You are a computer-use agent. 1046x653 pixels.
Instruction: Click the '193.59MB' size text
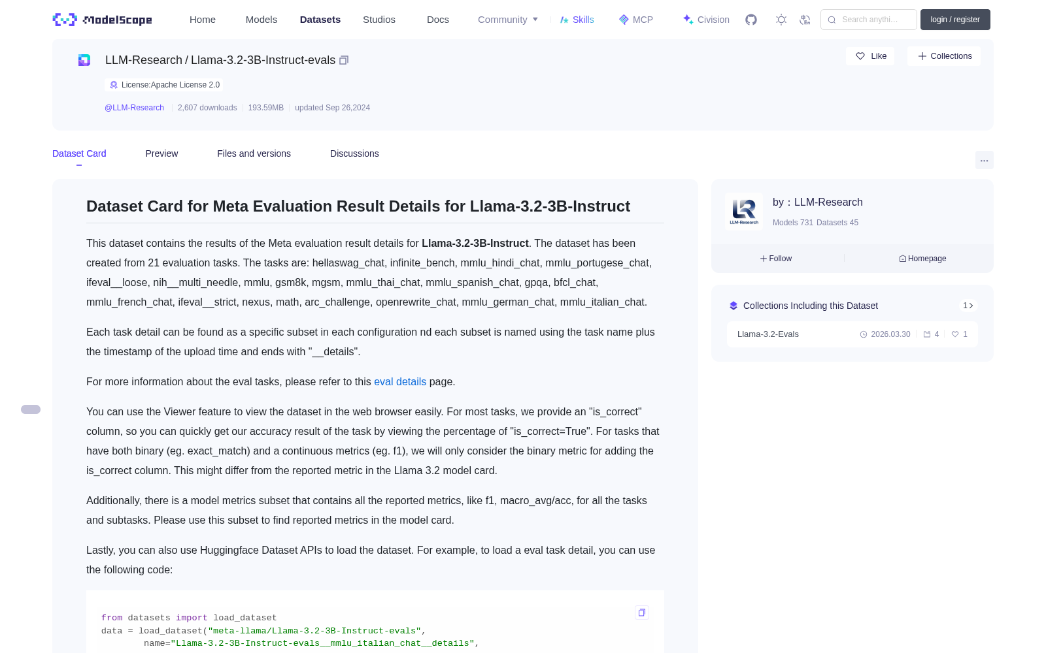pyautogui.click(x=266, y=108)
